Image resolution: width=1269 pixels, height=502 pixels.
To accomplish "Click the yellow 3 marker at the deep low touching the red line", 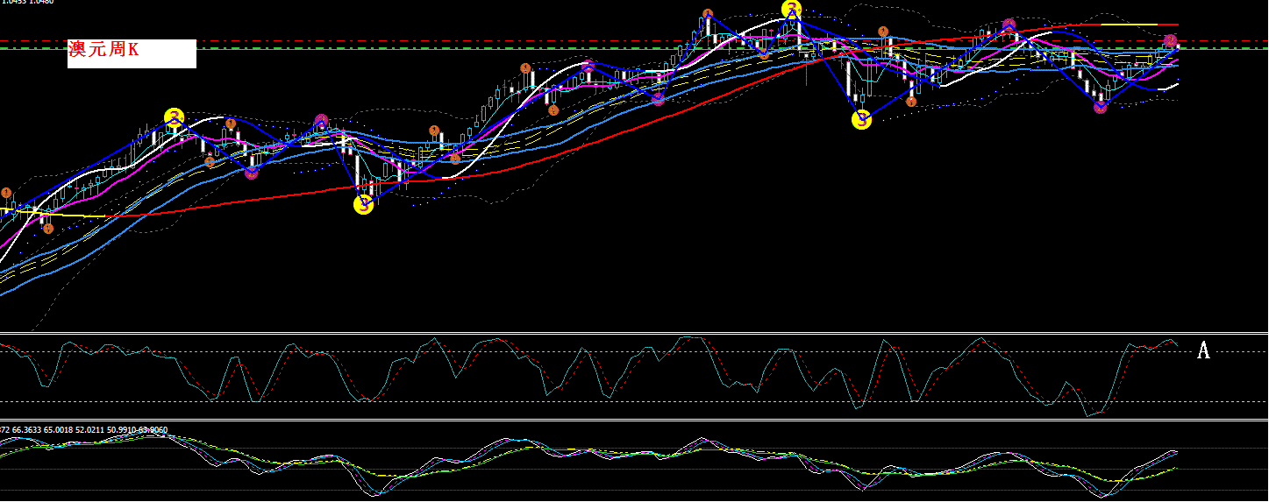I will (364, 205).
